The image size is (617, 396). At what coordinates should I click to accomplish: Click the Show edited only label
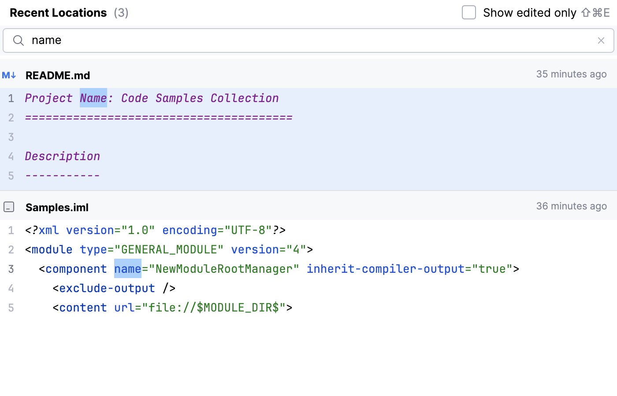pos(529,13)
